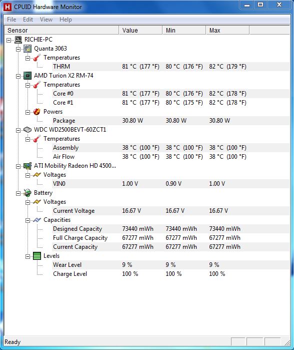
Task: Click the ATI Mobility Radeon graphics card icon
Action: point(27,166)
